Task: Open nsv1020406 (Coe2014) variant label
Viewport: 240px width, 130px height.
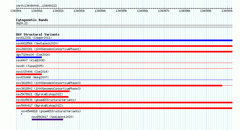Action: [32, 72]
